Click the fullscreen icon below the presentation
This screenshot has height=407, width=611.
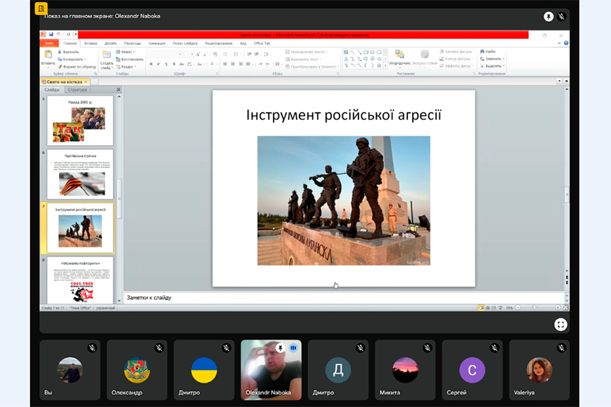pyautogui.click(x=560, y=324)
